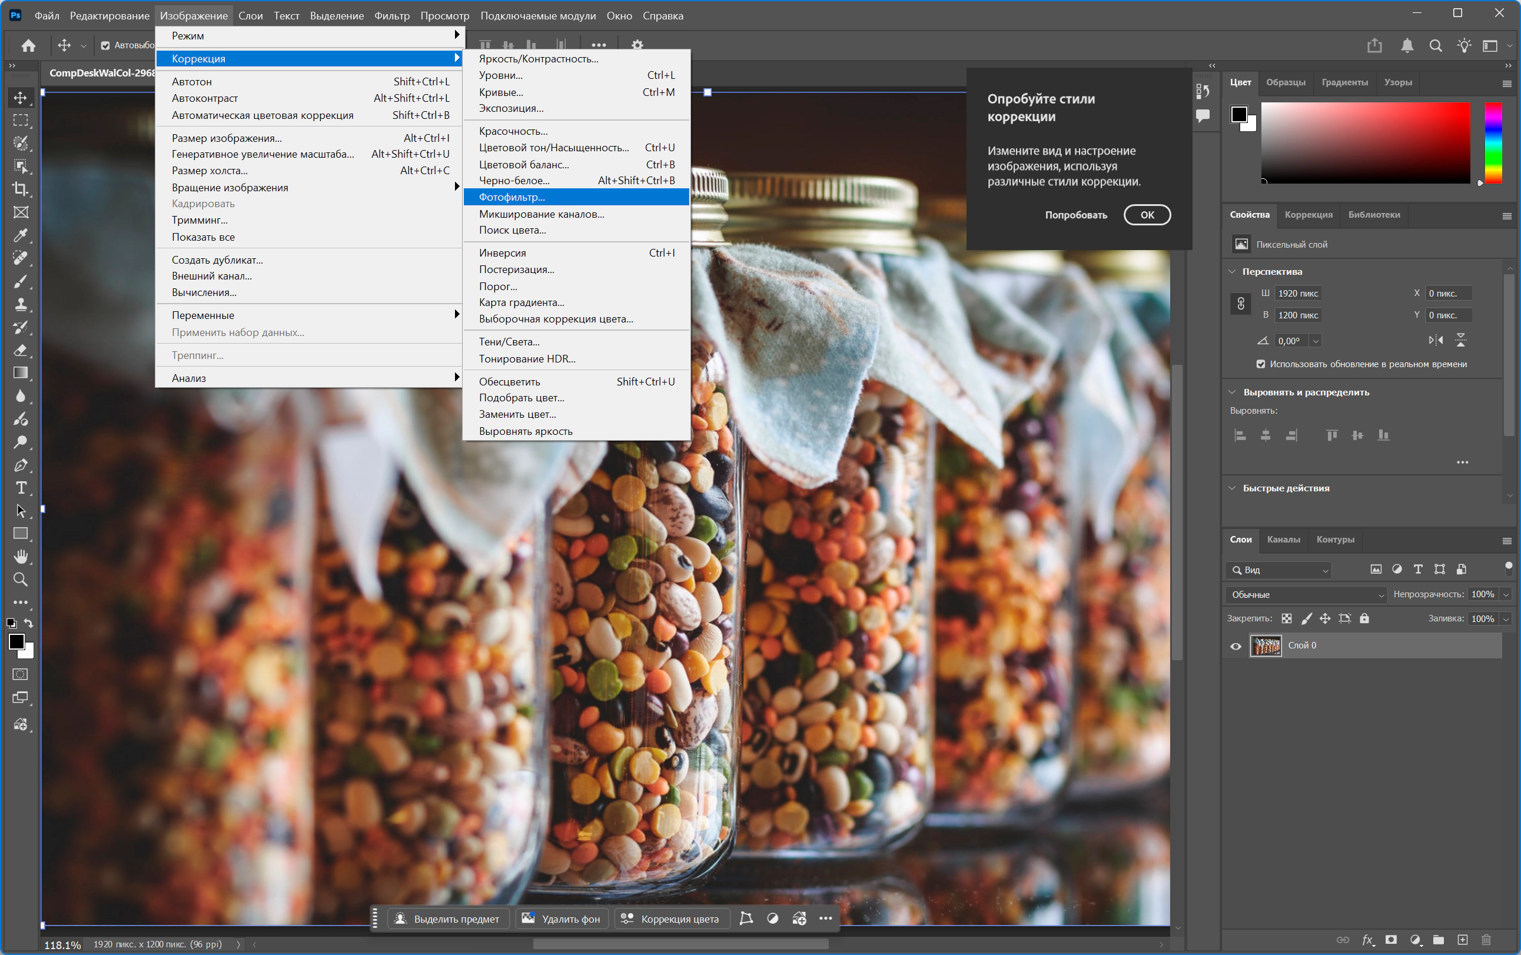Select the Brush tool
Screen dimensions: 1521x955
click(20, 281)
